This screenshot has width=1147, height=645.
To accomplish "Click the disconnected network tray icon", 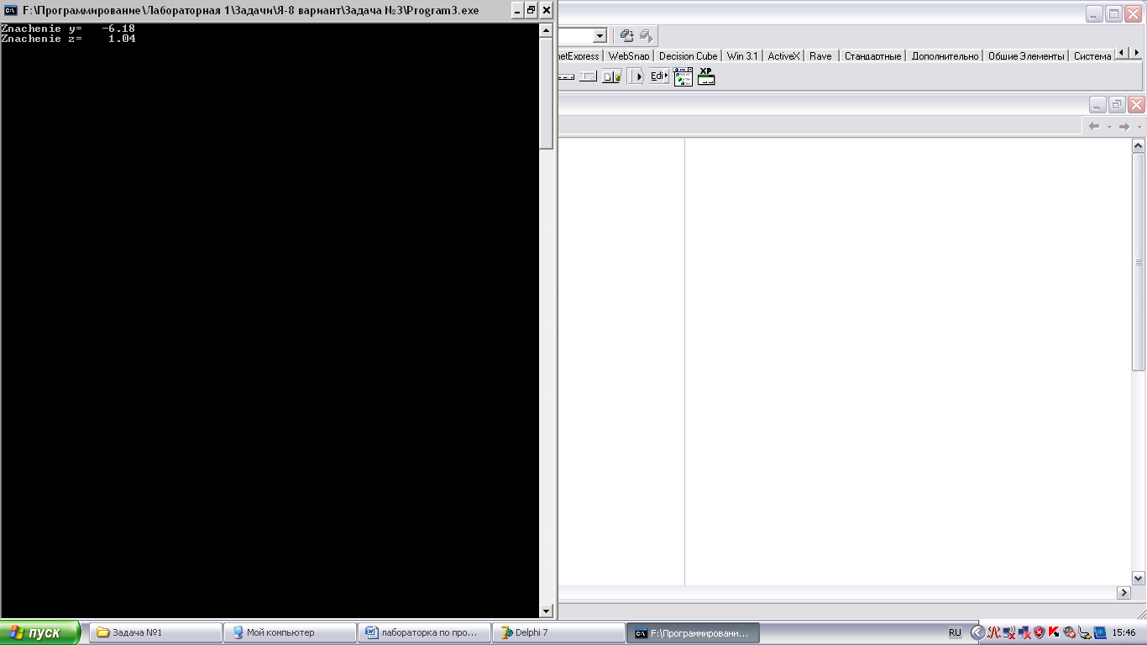I will point(1024,632).
